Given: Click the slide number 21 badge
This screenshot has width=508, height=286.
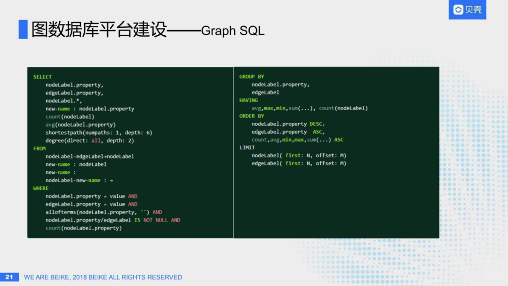Looking at the screenshot, I should pyautogui.click(x=9, y=277).
